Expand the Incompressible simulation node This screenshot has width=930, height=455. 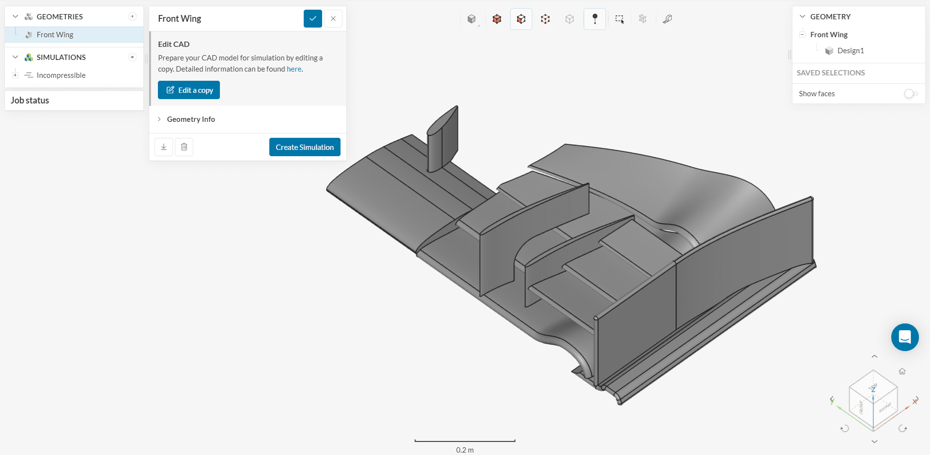click(15, 75)
